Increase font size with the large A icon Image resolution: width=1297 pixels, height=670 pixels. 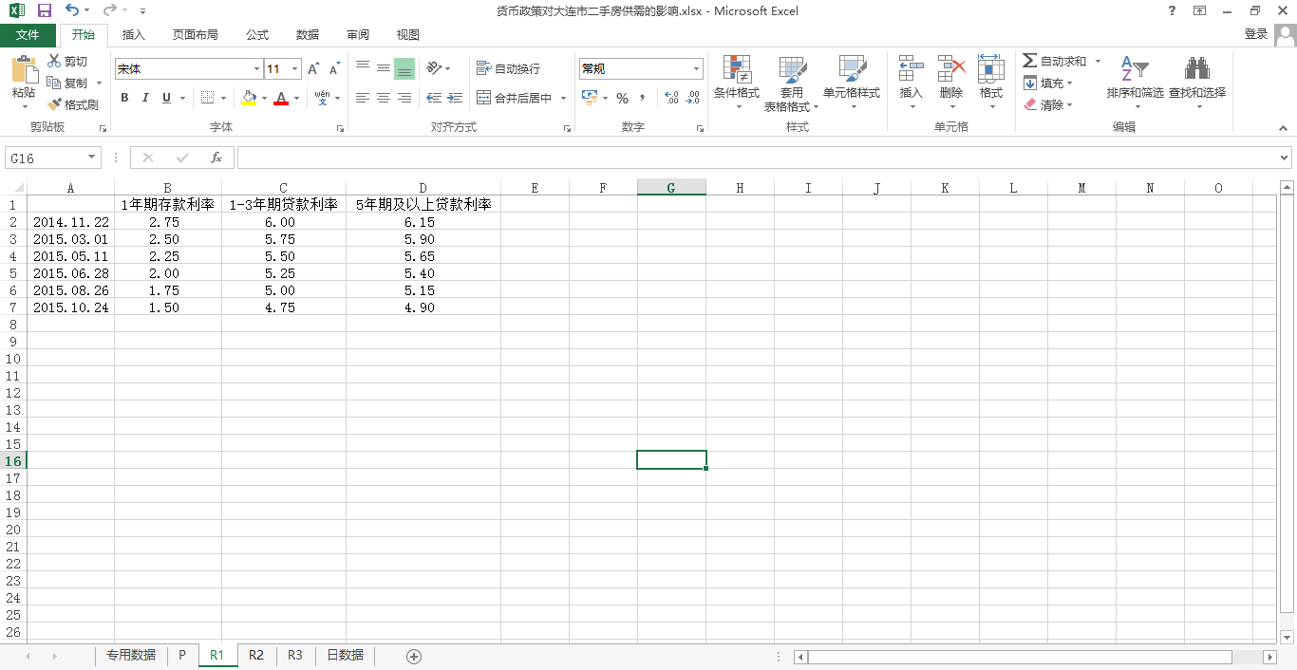313,69
